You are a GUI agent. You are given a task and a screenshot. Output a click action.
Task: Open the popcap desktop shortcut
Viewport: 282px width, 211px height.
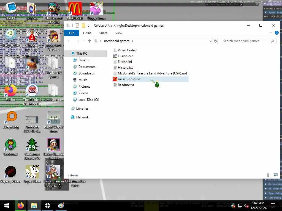click(x=32, y=11)
